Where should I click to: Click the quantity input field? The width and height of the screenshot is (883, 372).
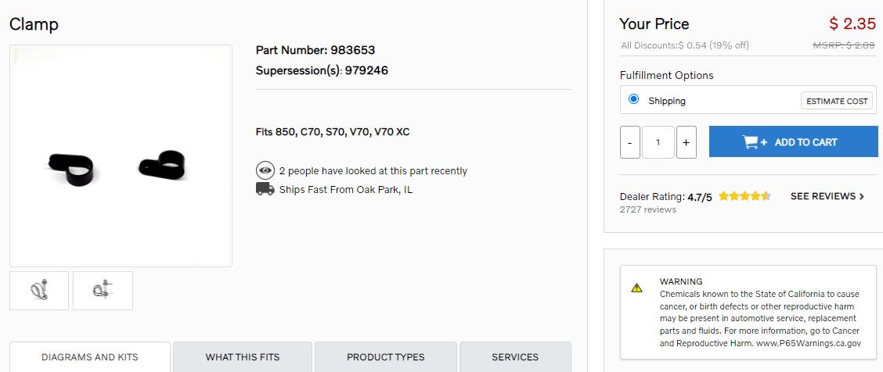point(658,142)
